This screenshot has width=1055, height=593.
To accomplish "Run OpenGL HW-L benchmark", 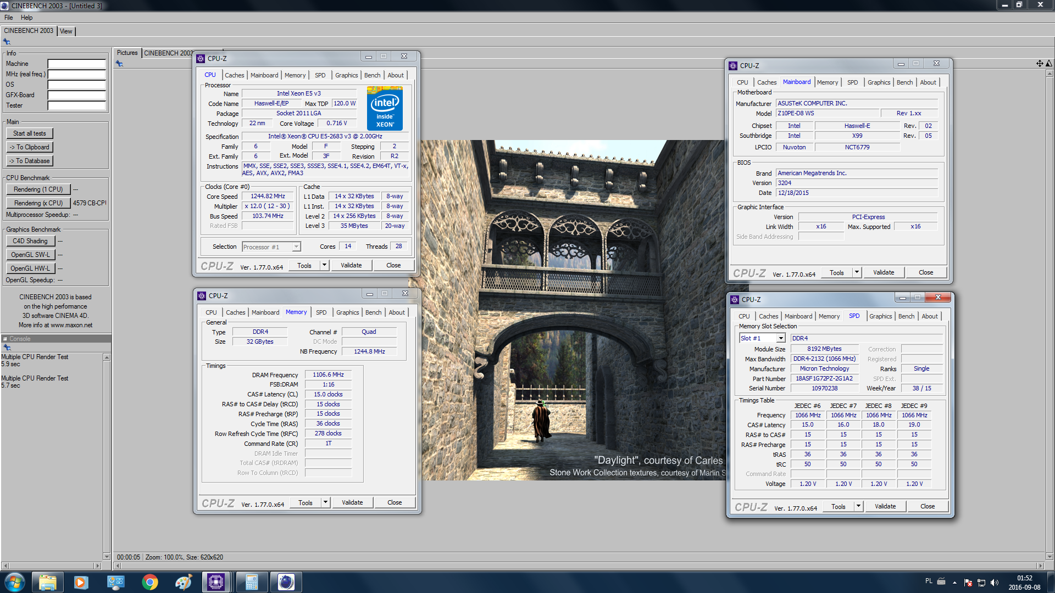I will [30, 268].
